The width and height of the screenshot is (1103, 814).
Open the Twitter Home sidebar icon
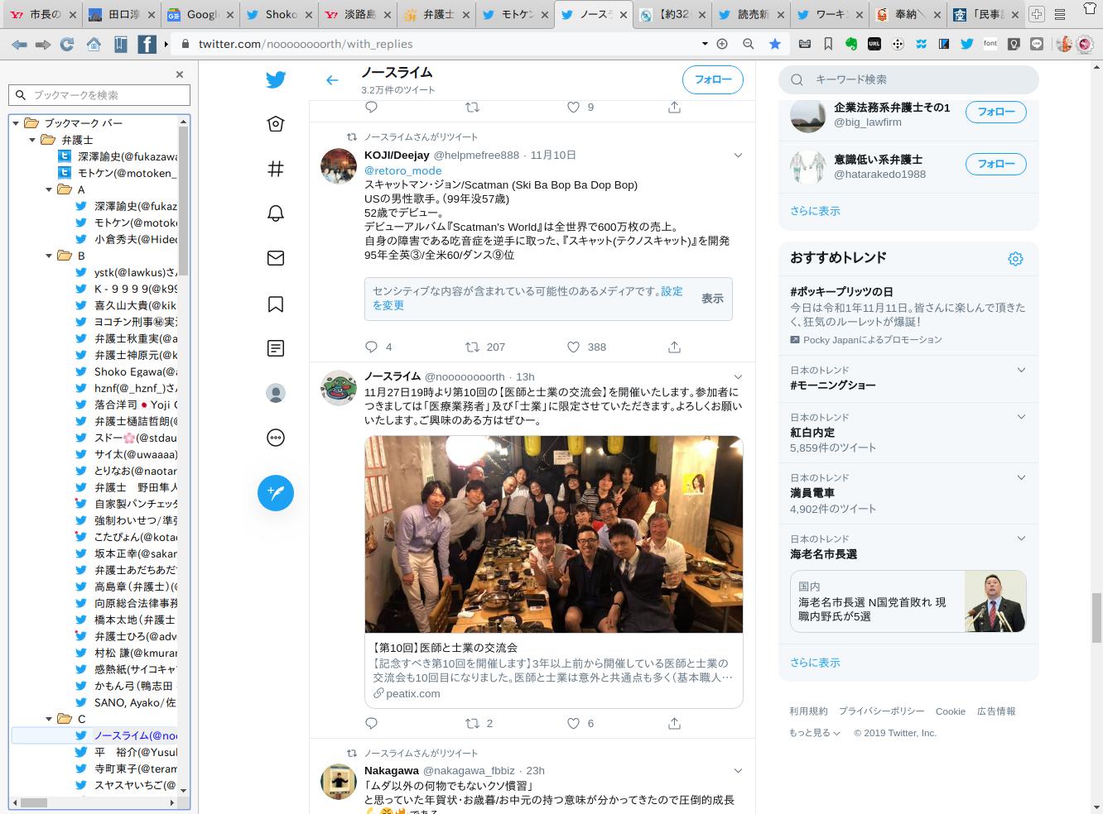[276, 124]
